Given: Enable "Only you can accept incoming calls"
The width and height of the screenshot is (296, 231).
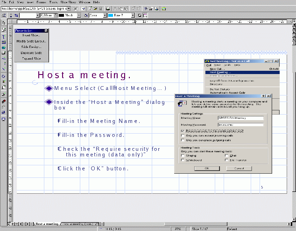Looking at the screenshot, I should 182,136.
